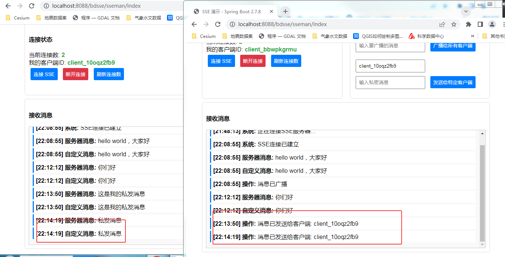Viewport: 505px width, 257px height.
Task: Open 程序 — GDAL 文档 bookmark in right window
Action: click(282, 36)
